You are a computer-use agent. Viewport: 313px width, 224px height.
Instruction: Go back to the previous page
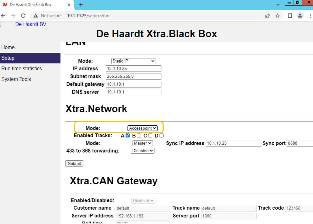tap(3, 16)
